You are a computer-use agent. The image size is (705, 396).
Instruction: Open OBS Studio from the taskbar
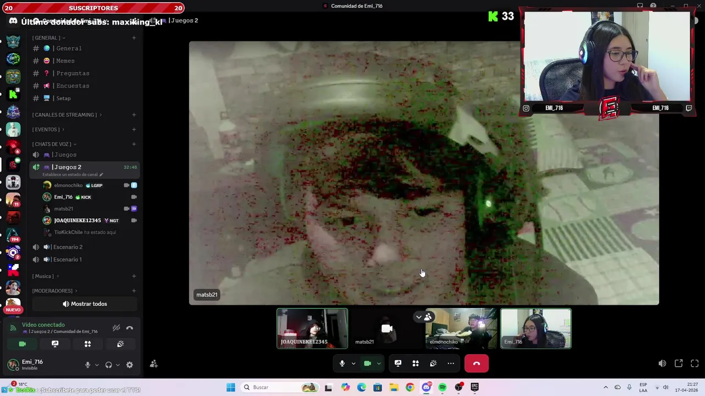[x=459, y=388]
